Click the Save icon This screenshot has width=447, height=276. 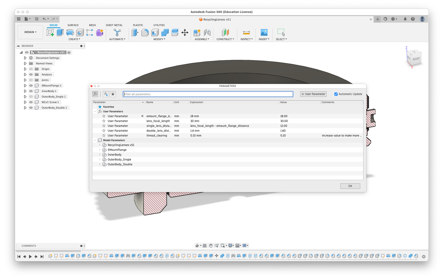click(x=37, y=19)
